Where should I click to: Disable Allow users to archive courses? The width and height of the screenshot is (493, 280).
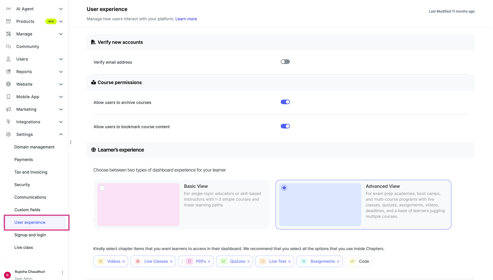285,102
